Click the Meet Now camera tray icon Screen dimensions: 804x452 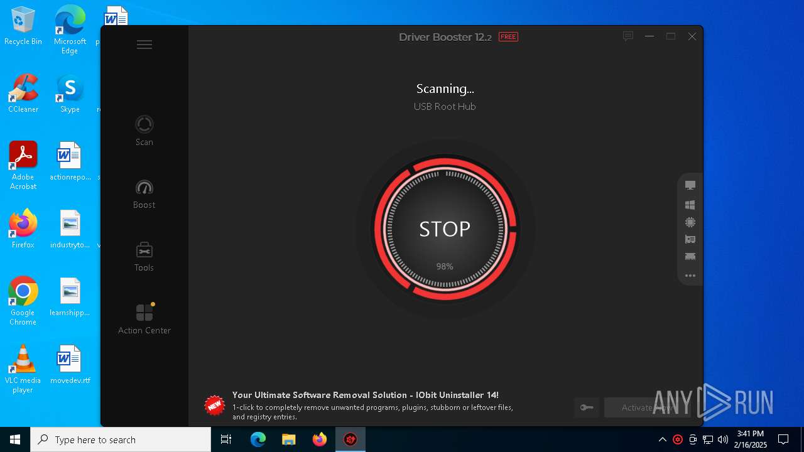coord(693,439)
